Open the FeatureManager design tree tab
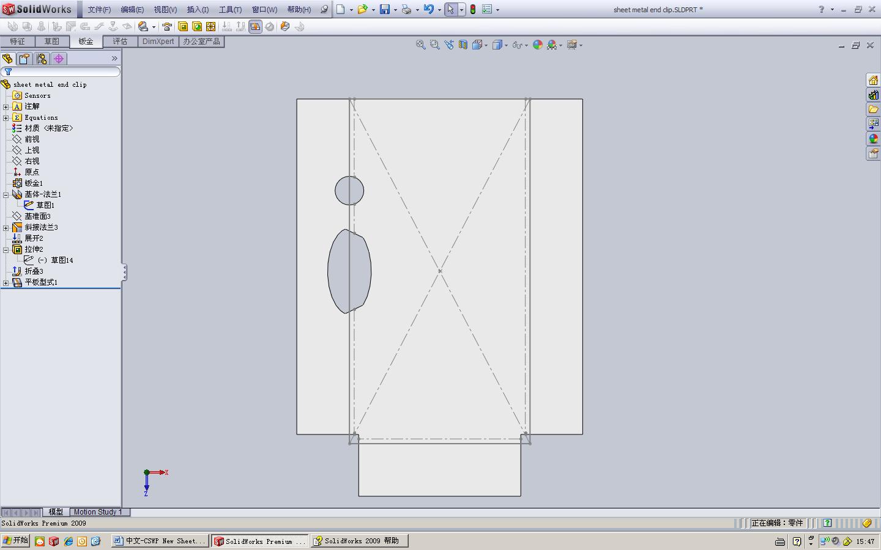 tap(7, 59)
